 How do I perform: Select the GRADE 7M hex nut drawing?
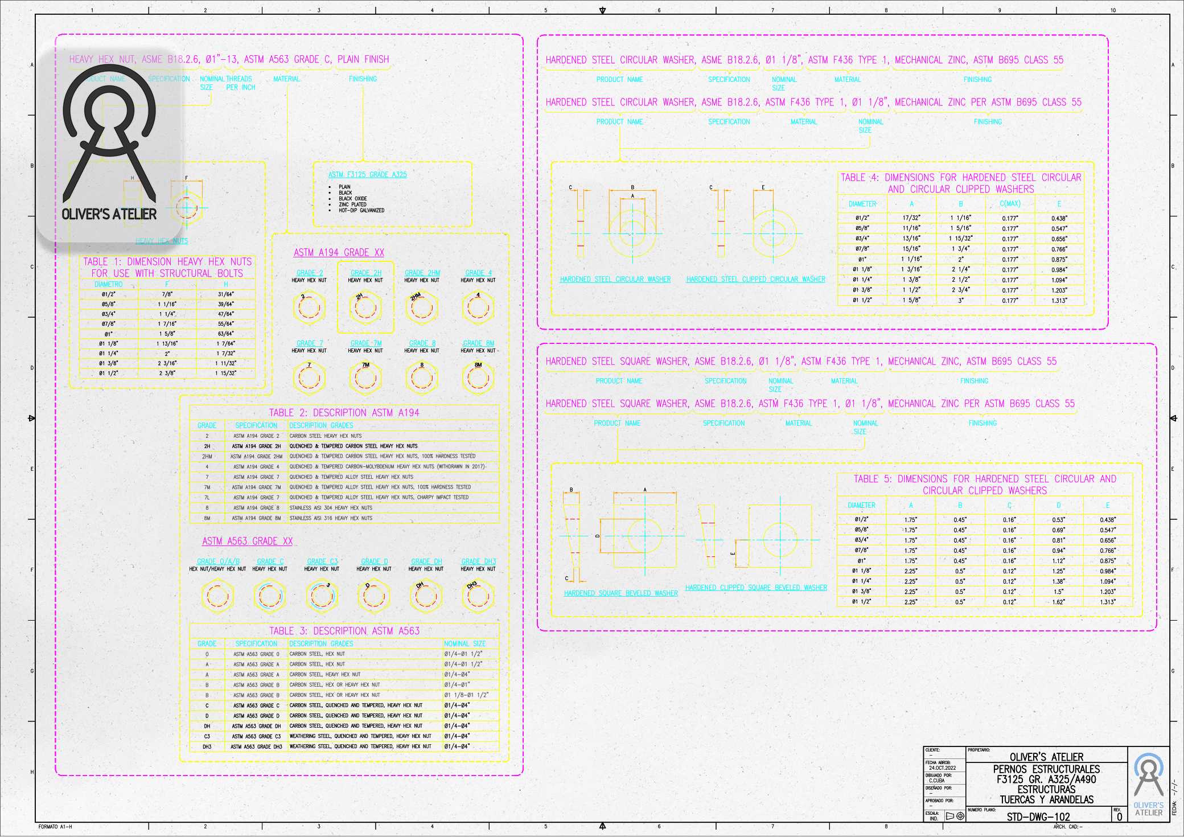(365, 378)
